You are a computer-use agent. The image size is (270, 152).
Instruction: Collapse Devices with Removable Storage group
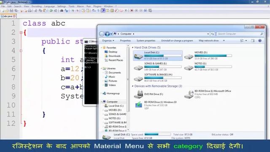(x=132, y=86)
